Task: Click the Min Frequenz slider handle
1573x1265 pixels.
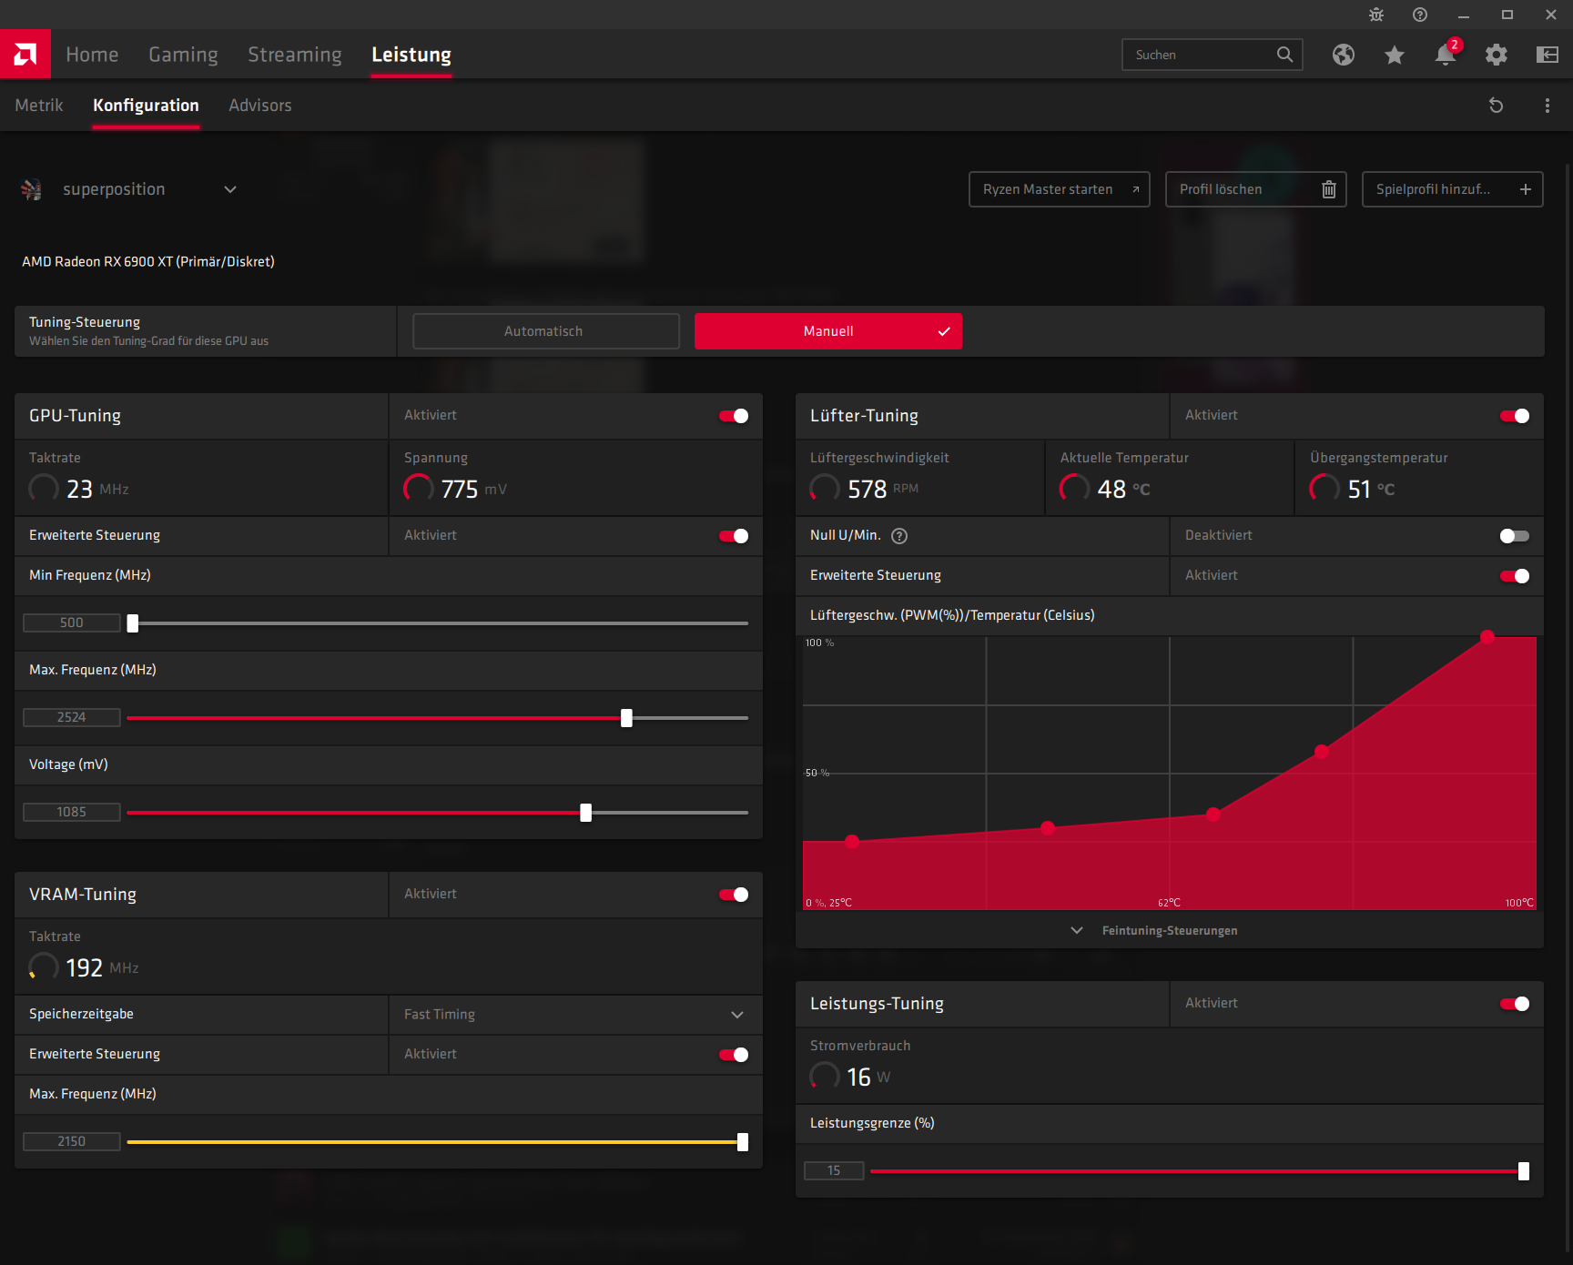Action: pos(133,623)
